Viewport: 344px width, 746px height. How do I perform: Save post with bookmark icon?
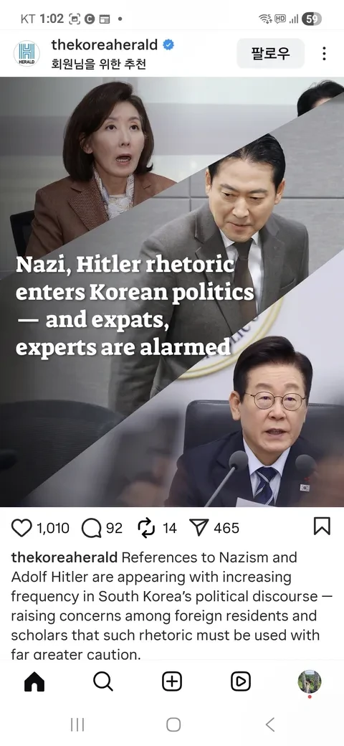pyautogui.click(x=322, y=527)
